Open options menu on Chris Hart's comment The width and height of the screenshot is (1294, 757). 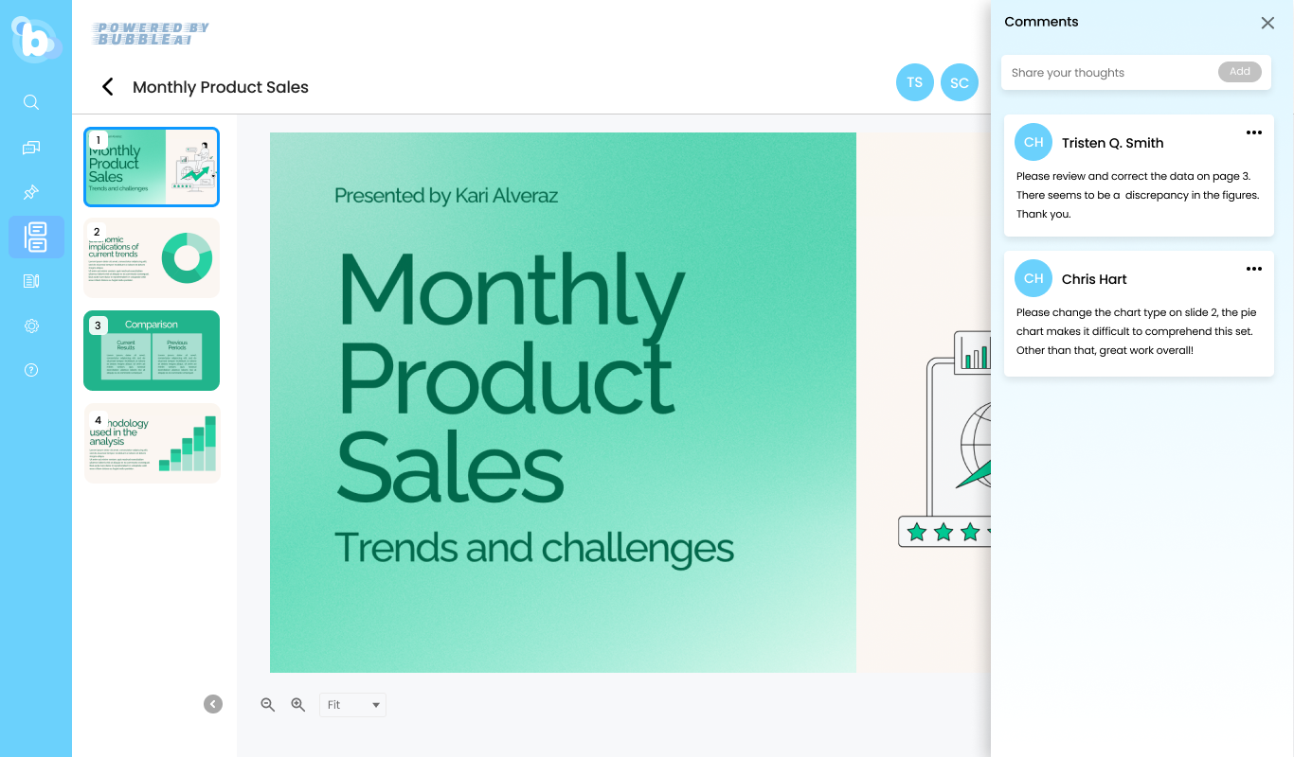pyautogui.click(x=1254, y=269)
